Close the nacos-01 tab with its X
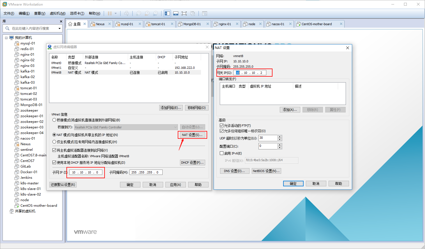Screen dimensions: 425x249 (x=290, y=24)
